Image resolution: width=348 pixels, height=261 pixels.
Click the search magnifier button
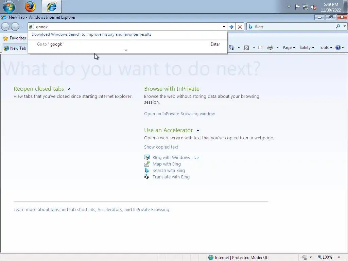338,27
